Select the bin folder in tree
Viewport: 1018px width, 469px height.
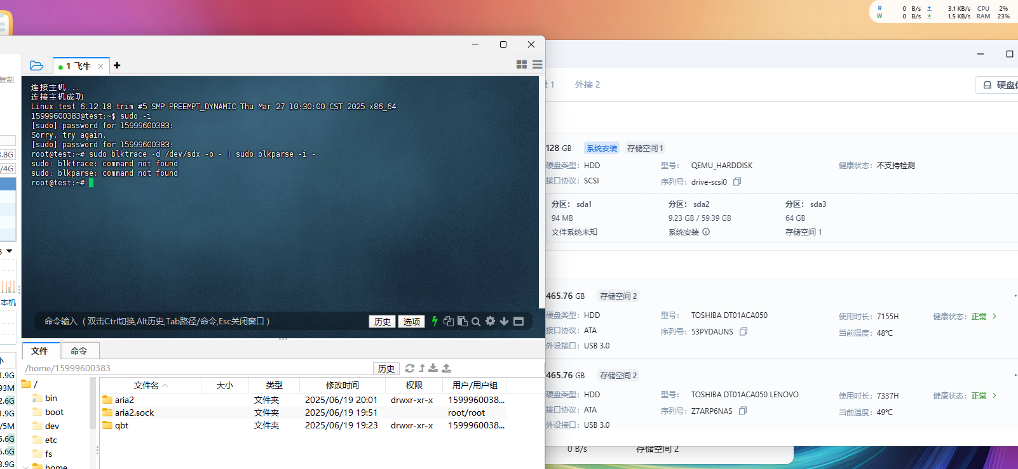pos(45,398)
